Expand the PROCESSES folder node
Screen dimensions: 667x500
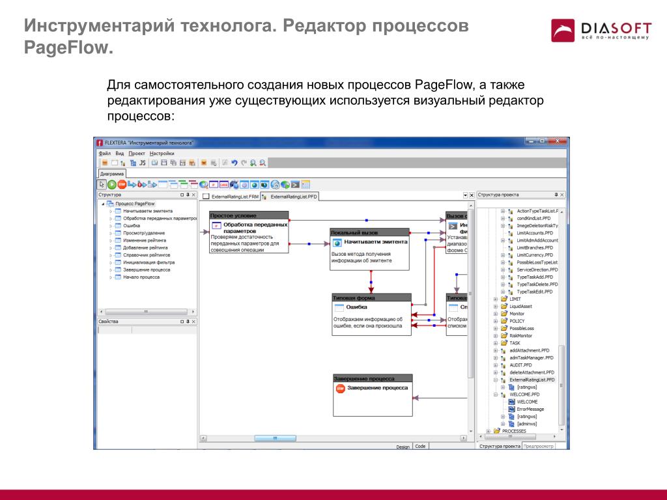pyautogui.click(x=489, y=431)
